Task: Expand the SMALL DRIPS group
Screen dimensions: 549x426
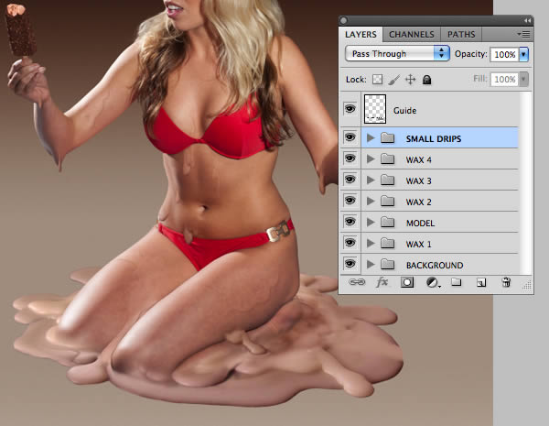Action: (x=371, y=138)
